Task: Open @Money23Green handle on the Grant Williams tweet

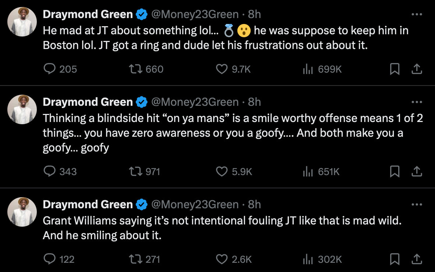Action: 195,205
